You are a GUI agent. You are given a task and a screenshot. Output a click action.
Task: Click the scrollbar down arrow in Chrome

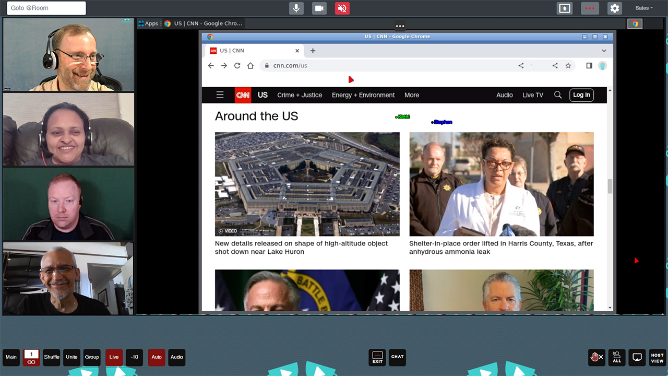point(610,308)
